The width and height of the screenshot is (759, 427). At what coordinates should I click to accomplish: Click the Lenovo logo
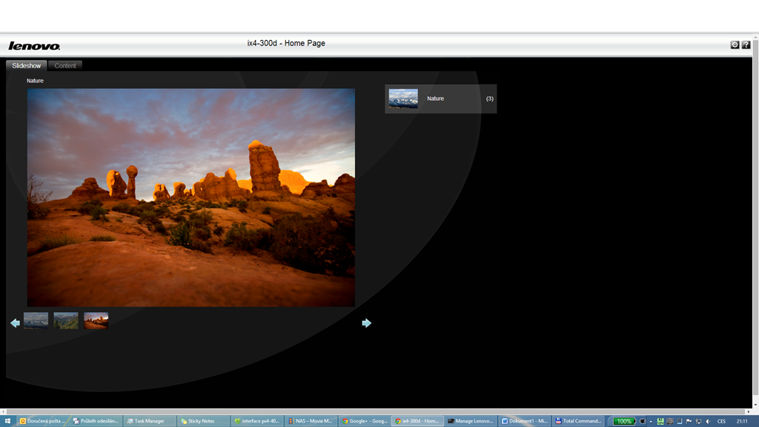[x=34, y=45]
